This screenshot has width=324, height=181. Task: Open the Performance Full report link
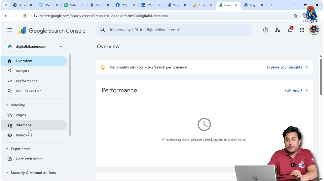[293, 90]
